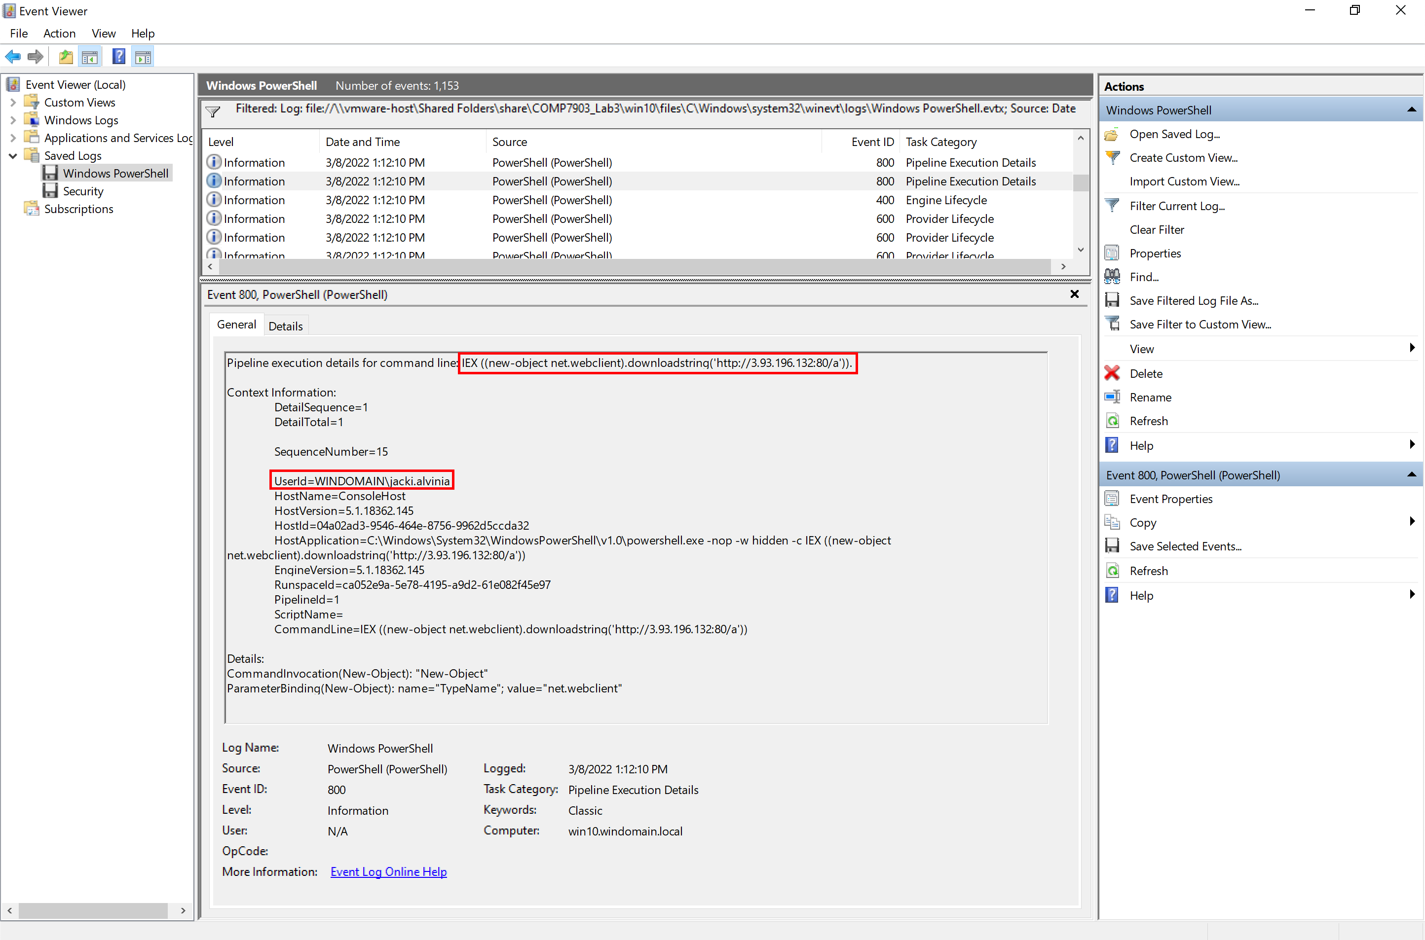Screen dimensions: 1425x940
Task: Click the Back arrow toolbar icon
Action: tap(13, 57)
